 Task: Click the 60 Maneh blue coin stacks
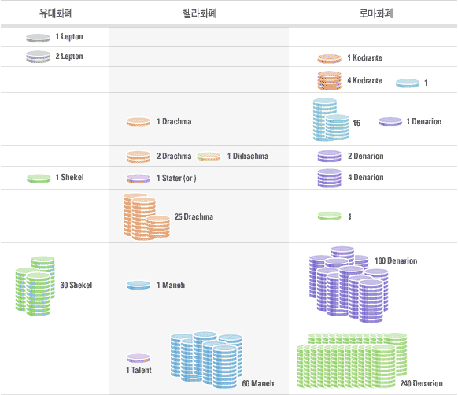pos(206,360)
